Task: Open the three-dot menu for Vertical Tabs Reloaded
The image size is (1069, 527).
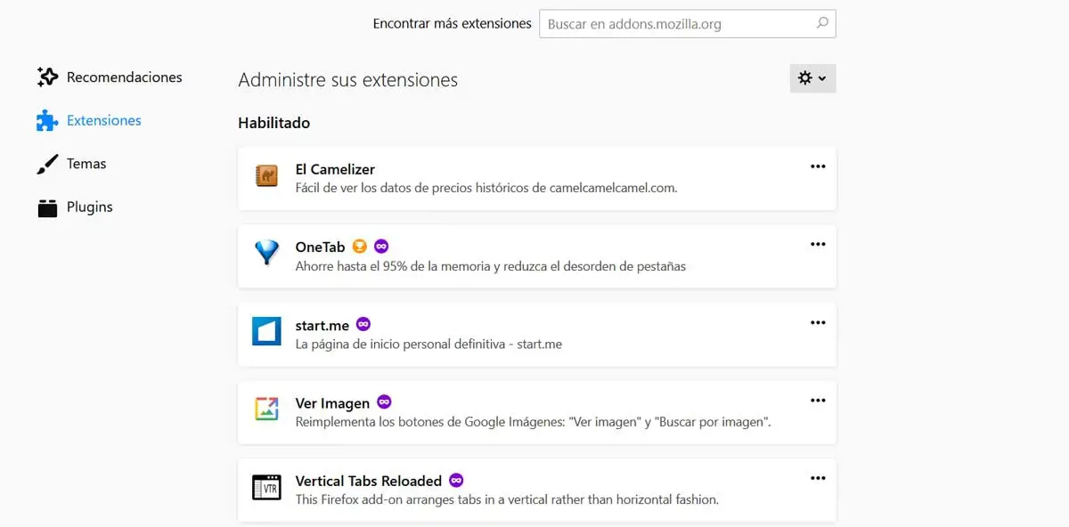Action: point(818,479)
